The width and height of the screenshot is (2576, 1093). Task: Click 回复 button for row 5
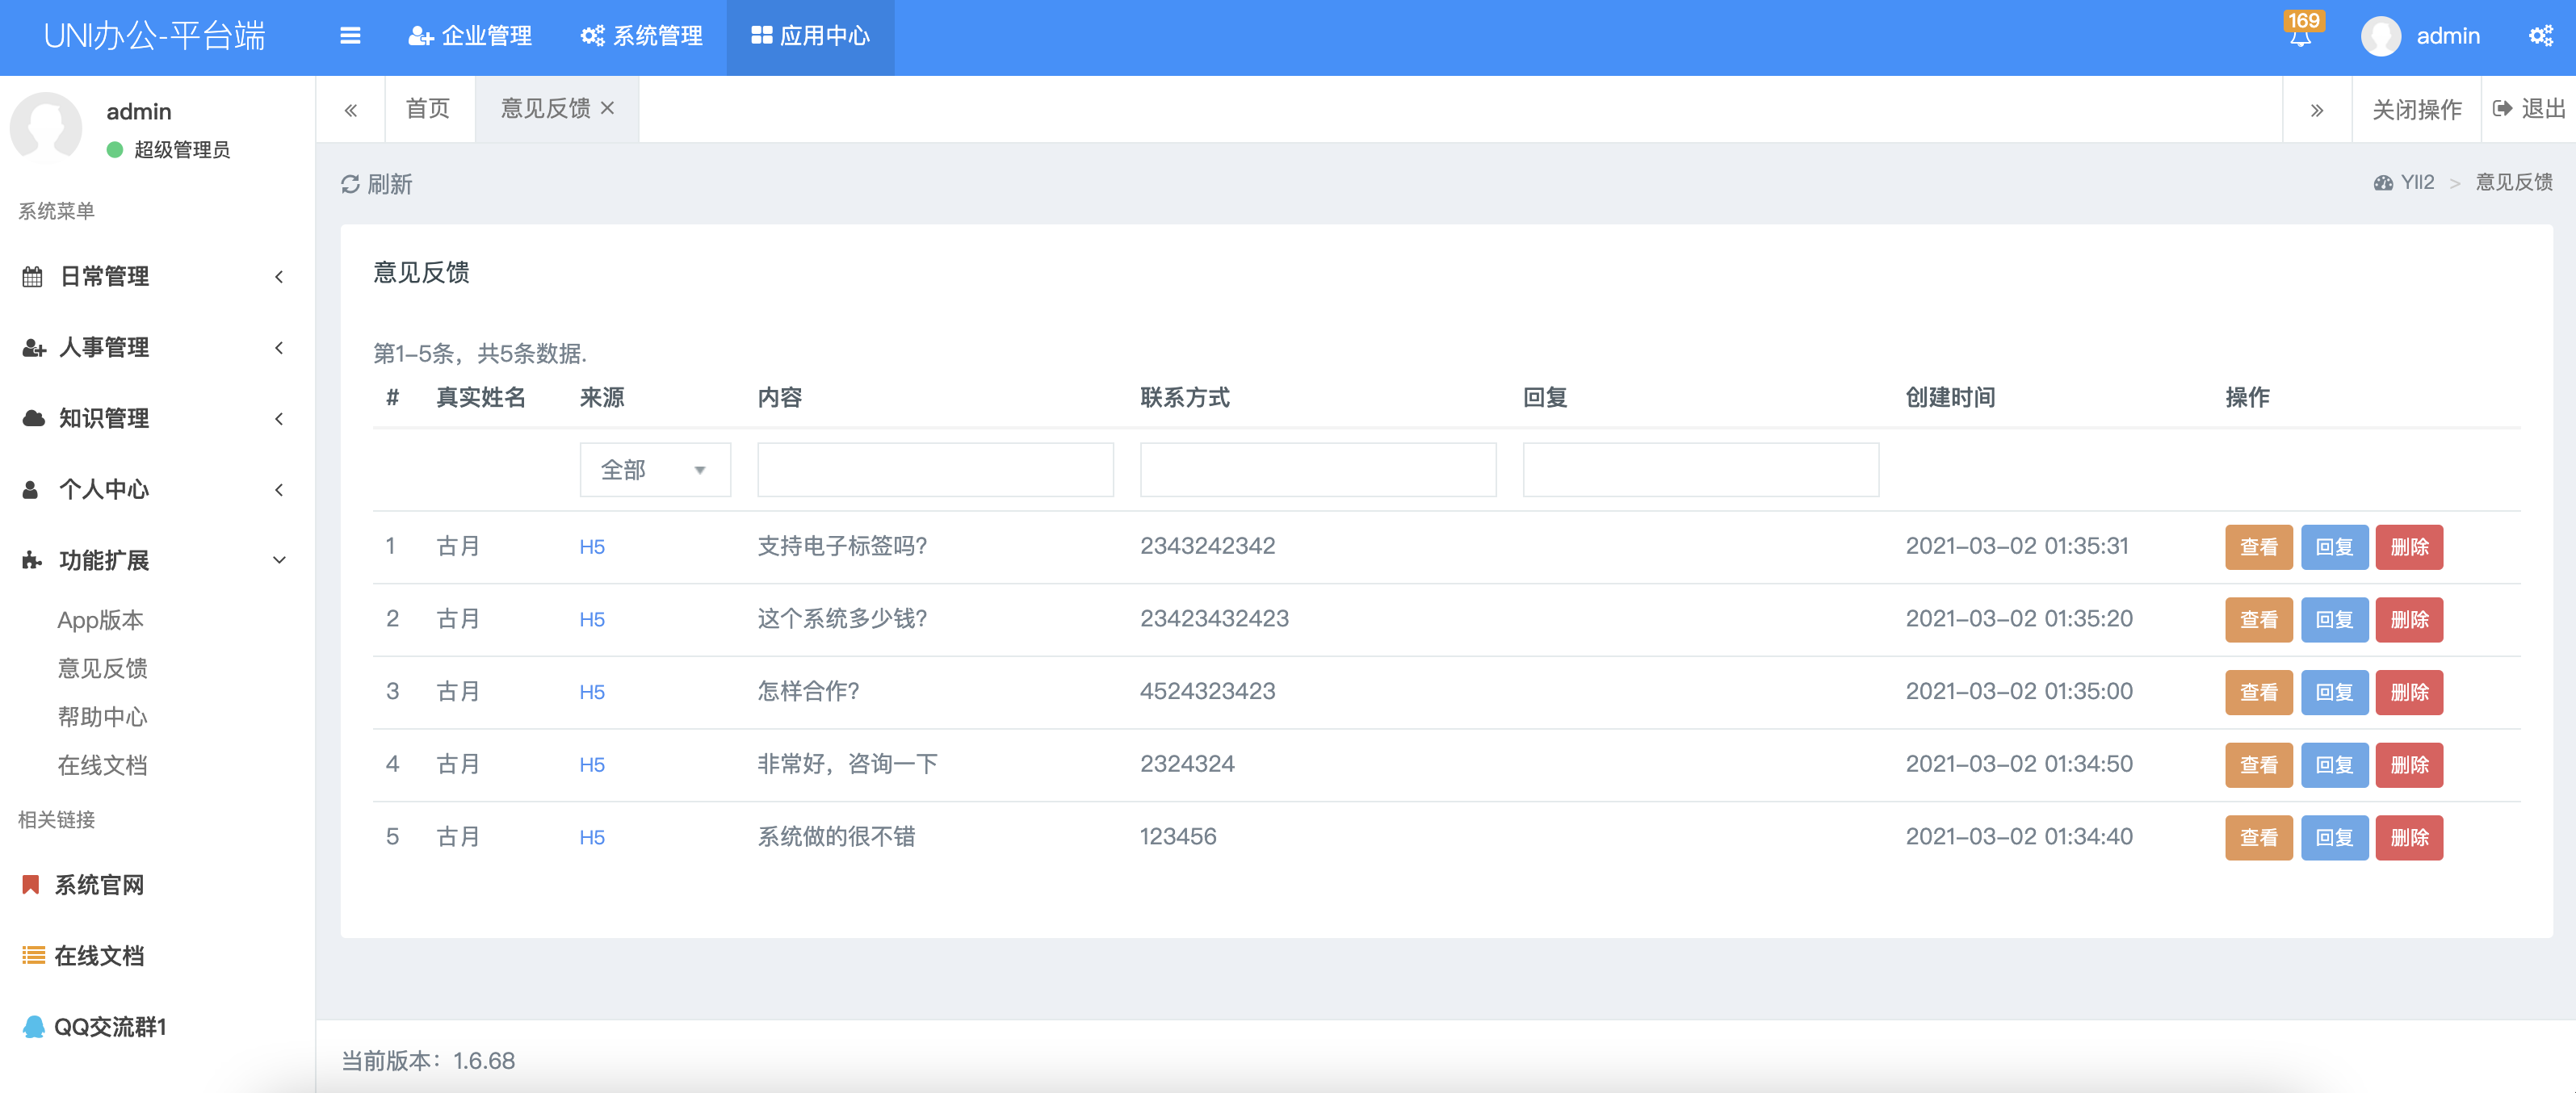(x=2334, y=837)
